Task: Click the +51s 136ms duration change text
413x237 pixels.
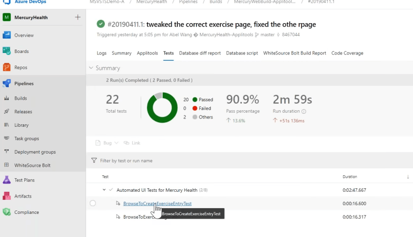Action: tap(292, 120)
